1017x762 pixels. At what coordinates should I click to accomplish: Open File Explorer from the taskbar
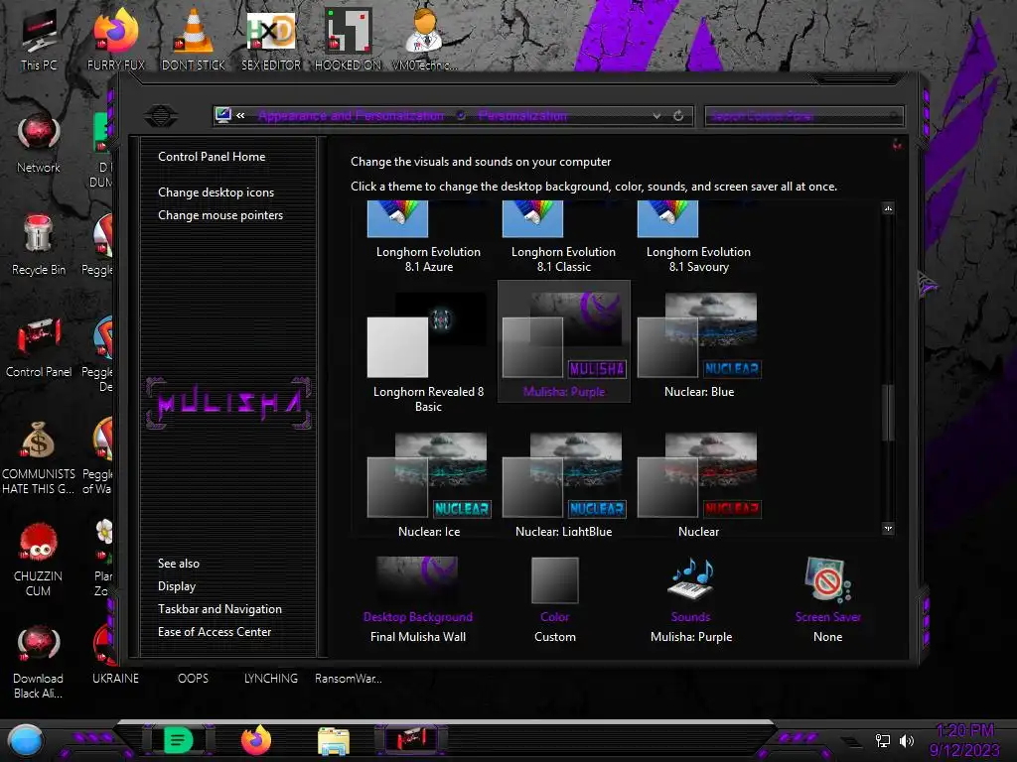(334, 741)
